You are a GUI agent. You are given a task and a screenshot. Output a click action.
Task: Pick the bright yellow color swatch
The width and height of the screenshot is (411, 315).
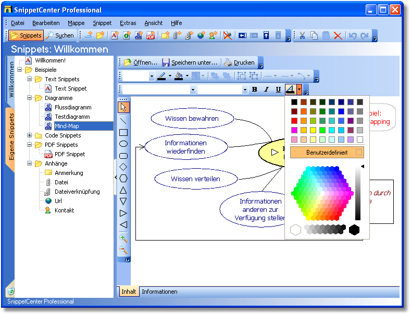313,130
